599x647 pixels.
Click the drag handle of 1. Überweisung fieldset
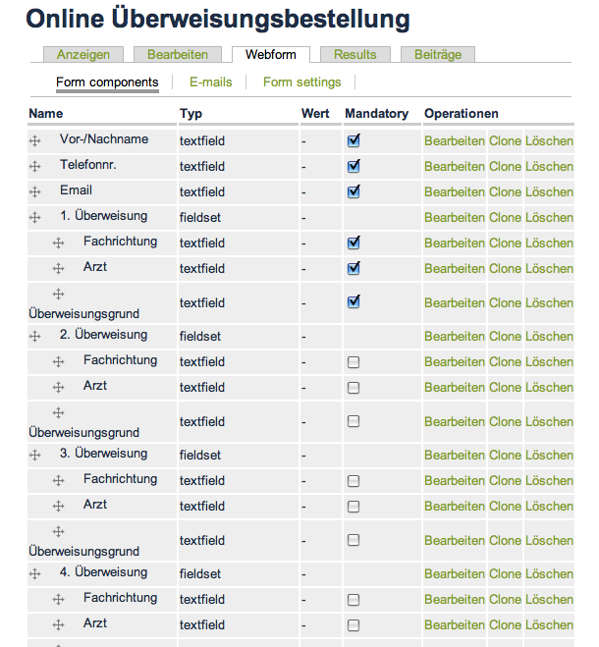point(35,218)
